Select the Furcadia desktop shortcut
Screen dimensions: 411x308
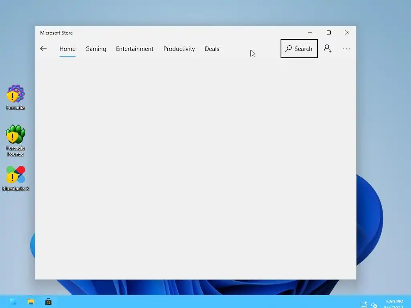(x=16, y=97)
